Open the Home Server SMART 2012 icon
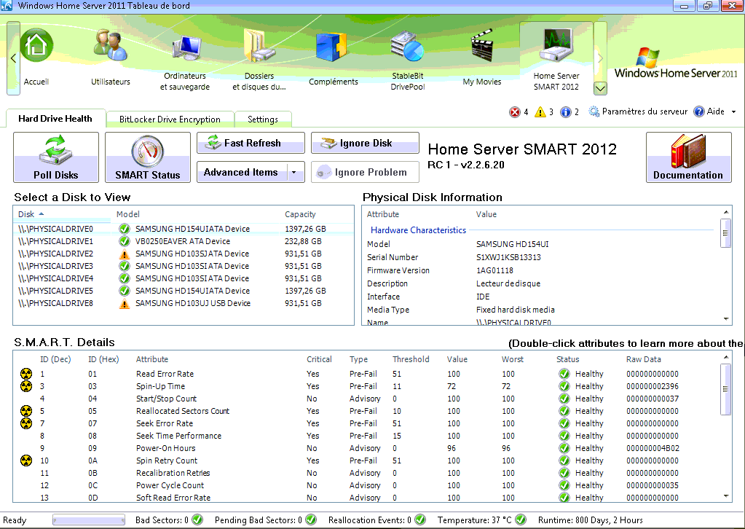 556,46
